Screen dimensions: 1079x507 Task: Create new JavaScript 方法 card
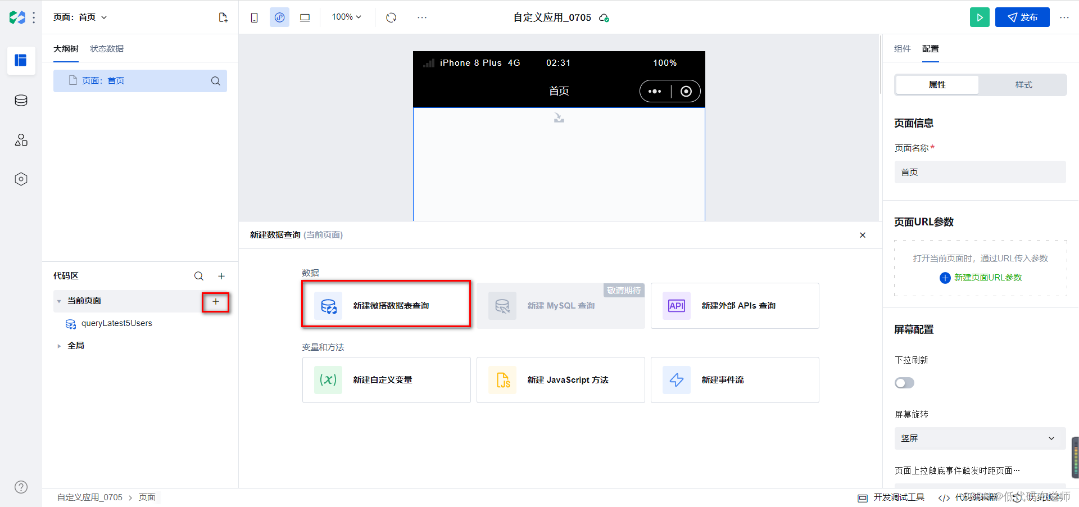coord(561,380)
